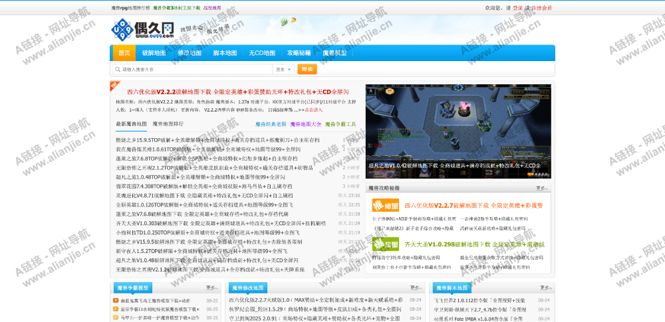Open the 首页 nav tab

coord(124,53)
